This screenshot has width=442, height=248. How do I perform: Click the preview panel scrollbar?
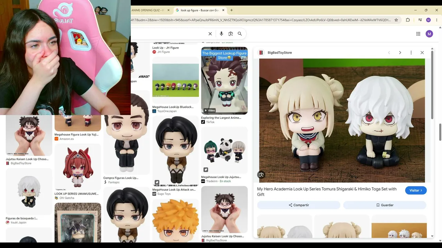click(x=432, y=85)
